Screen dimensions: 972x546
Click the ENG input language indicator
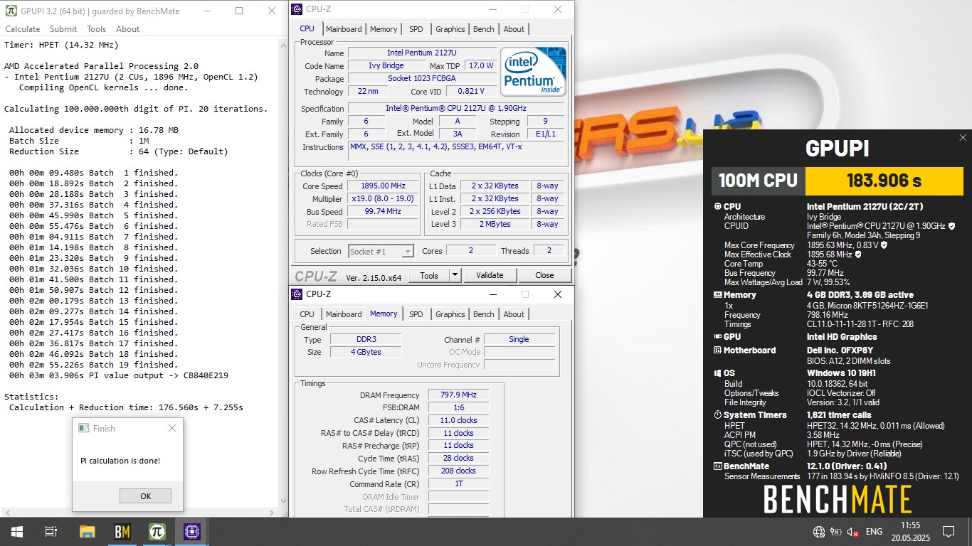pyautogui.click(x=874, y=532)
